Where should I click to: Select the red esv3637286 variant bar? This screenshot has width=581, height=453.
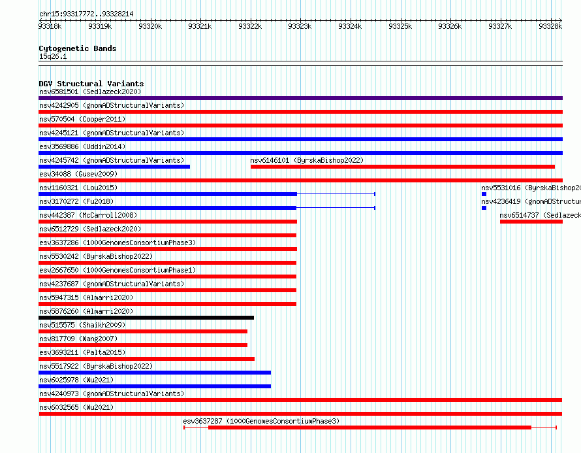[168, 249]
